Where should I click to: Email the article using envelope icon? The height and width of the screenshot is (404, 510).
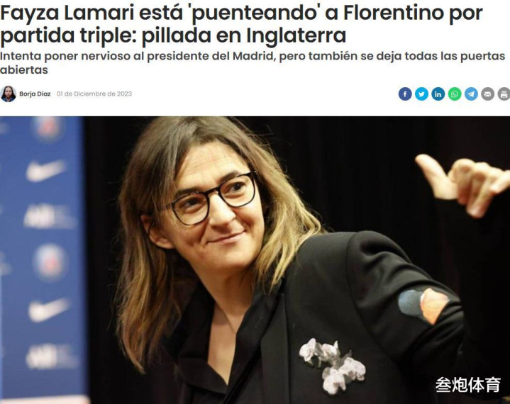(x=487, y=94)
